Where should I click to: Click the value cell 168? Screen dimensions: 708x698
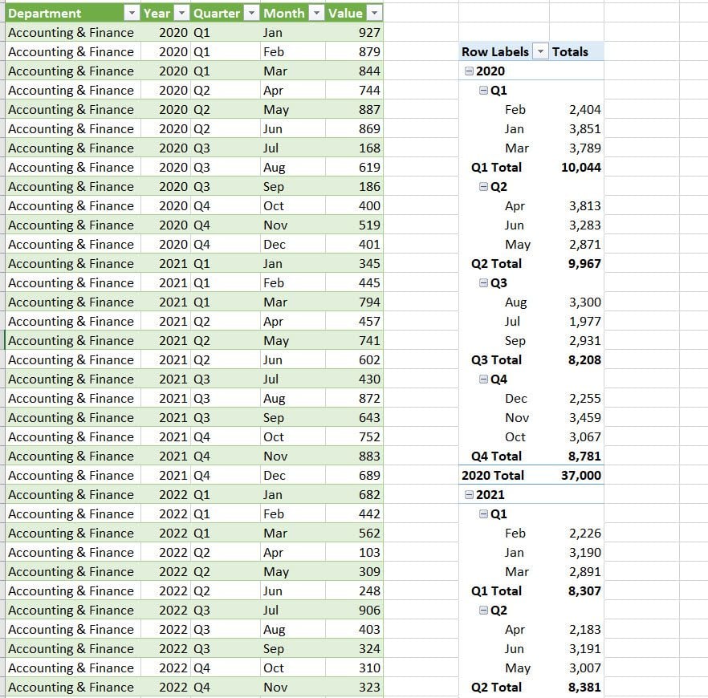tap(354, 148)
